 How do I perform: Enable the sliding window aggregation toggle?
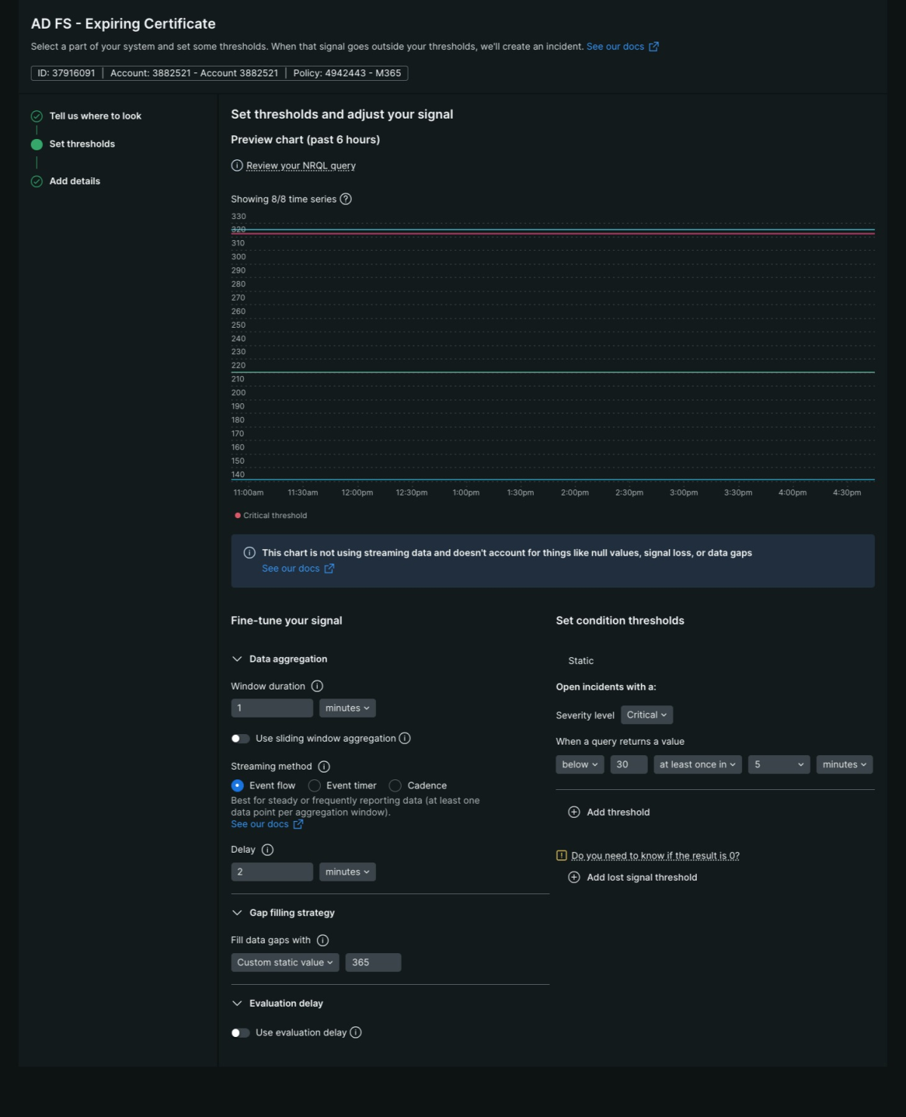[240, 739]
